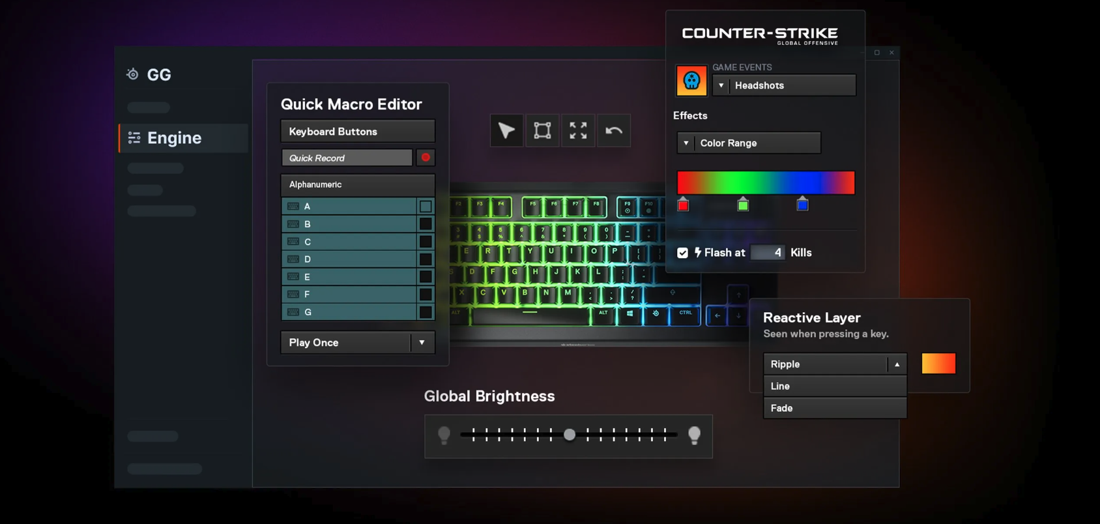
Task: Toggle checkbox for key G
Action: click(x=426, y=312)
